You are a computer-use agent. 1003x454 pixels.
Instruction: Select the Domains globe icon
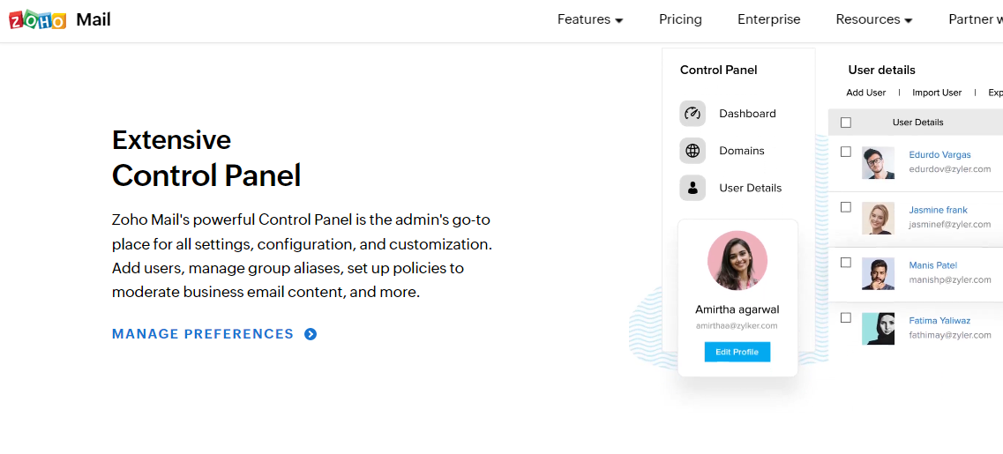pos(692,151)
